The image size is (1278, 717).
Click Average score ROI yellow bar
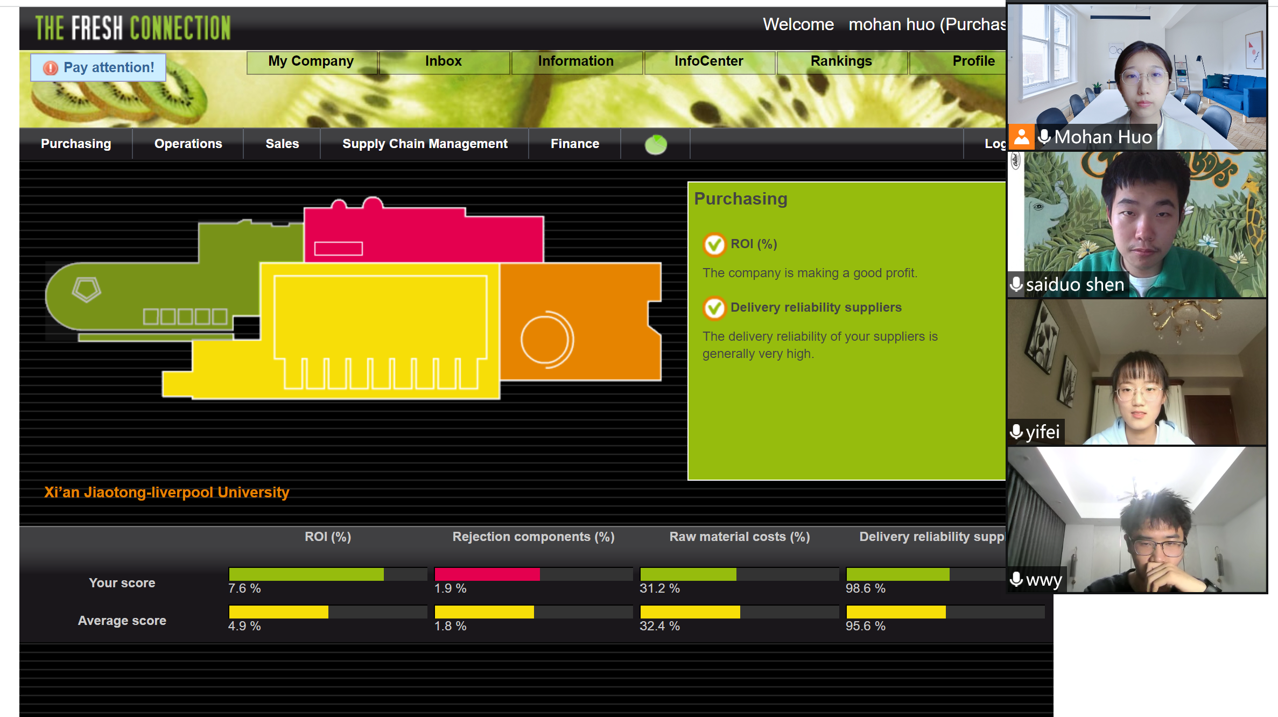[x=279, y=612]
